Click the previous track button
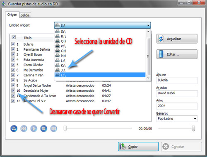 click(x=24, y=129)
